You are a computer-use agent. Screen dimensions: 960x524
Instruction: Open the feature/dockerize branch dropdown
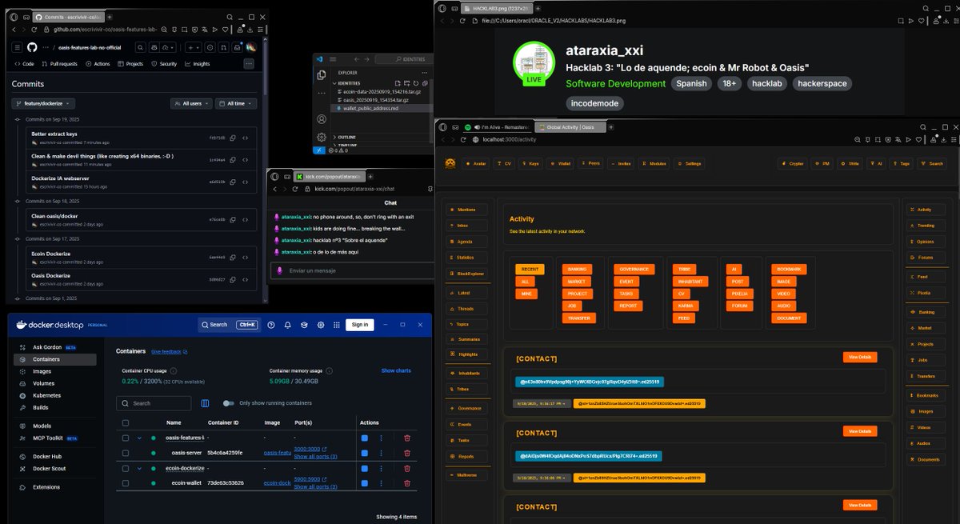click(43, 103)
